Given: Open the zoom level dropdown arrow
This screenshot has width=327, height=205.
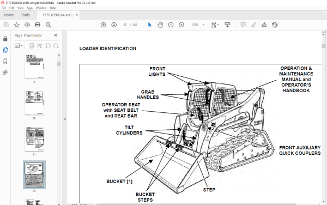Looking at the screenshot, I should [203, 25].
